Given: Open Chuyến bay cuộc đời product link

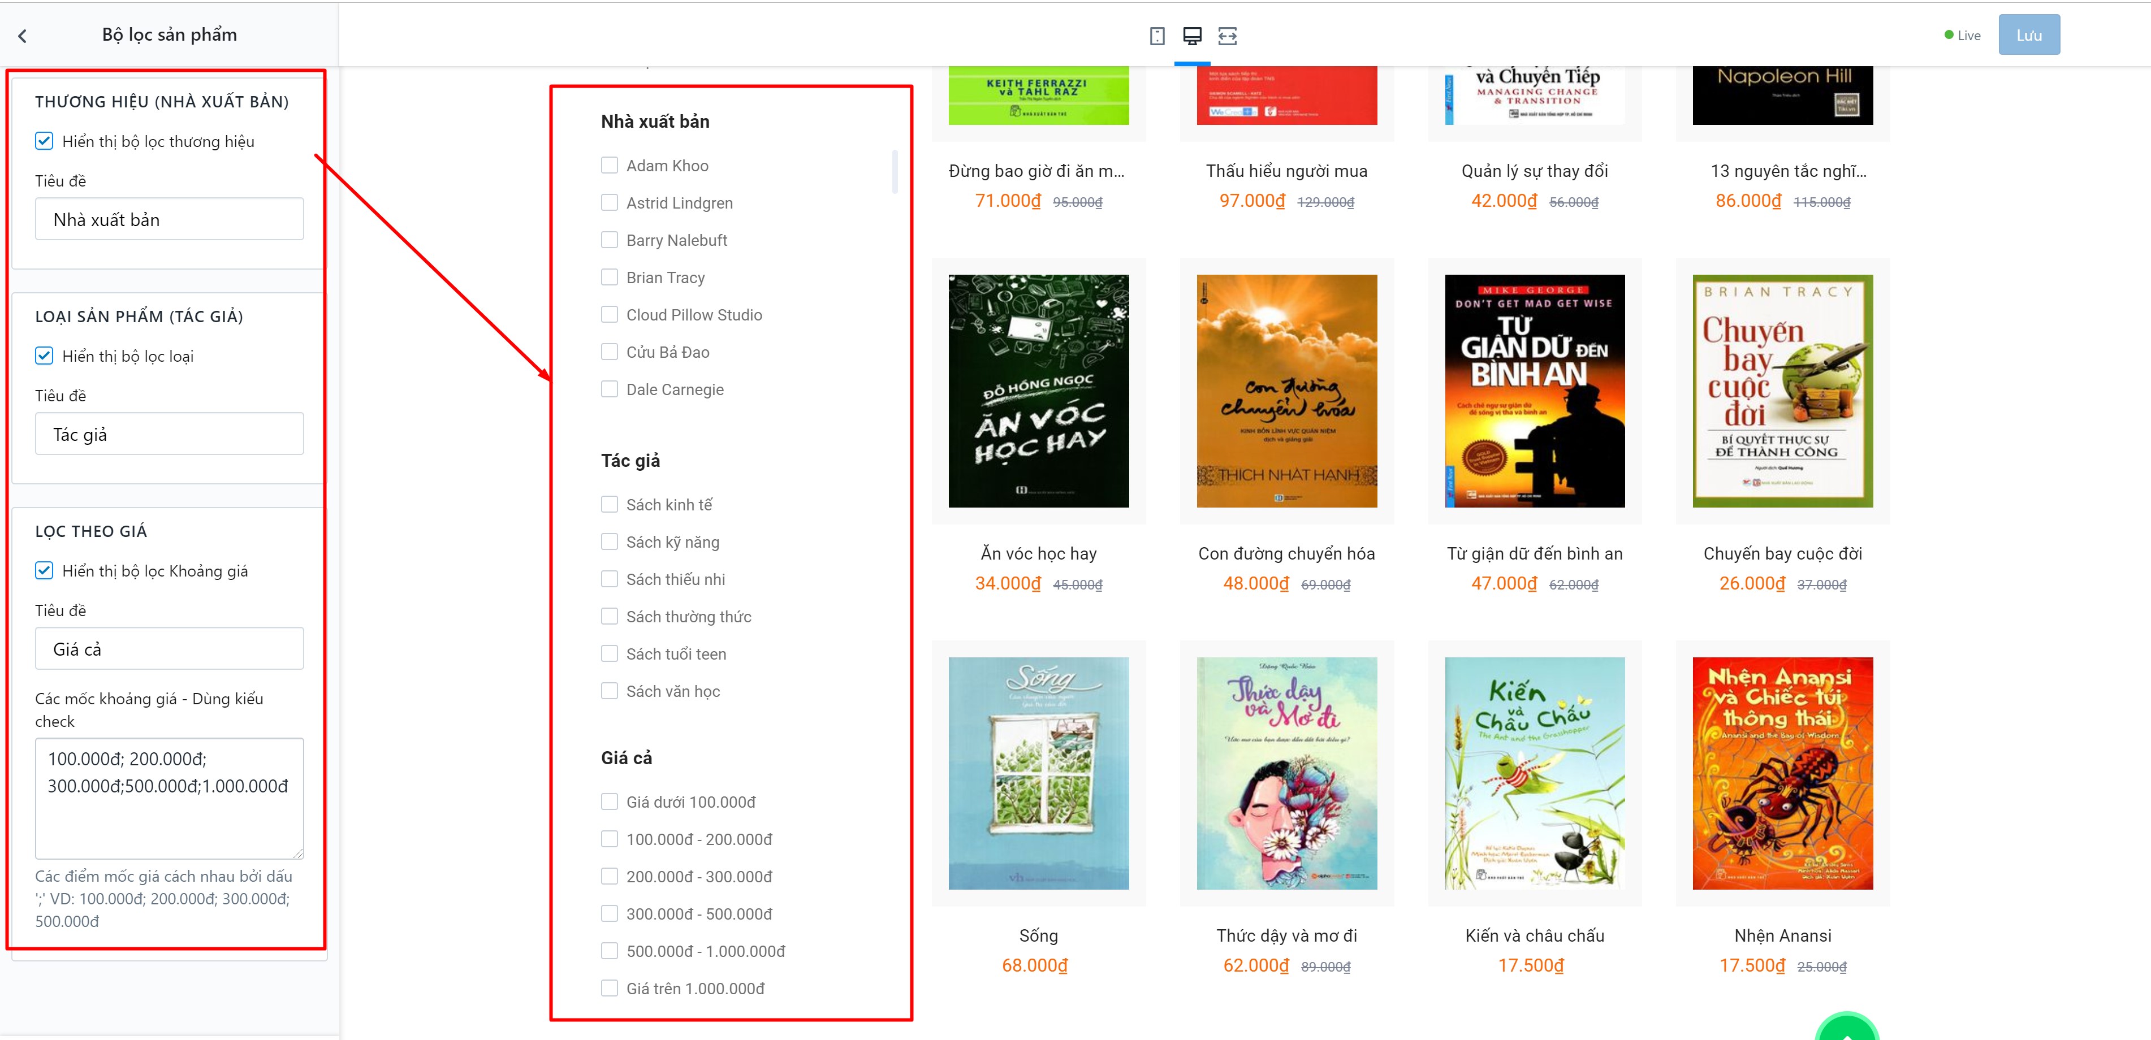Looking at the screenshot, I should point(1782,553).
